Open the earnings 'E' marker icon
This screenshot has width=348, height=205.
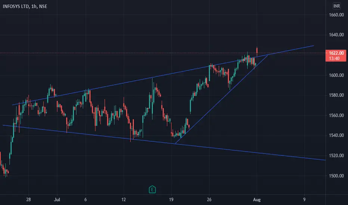152,189
